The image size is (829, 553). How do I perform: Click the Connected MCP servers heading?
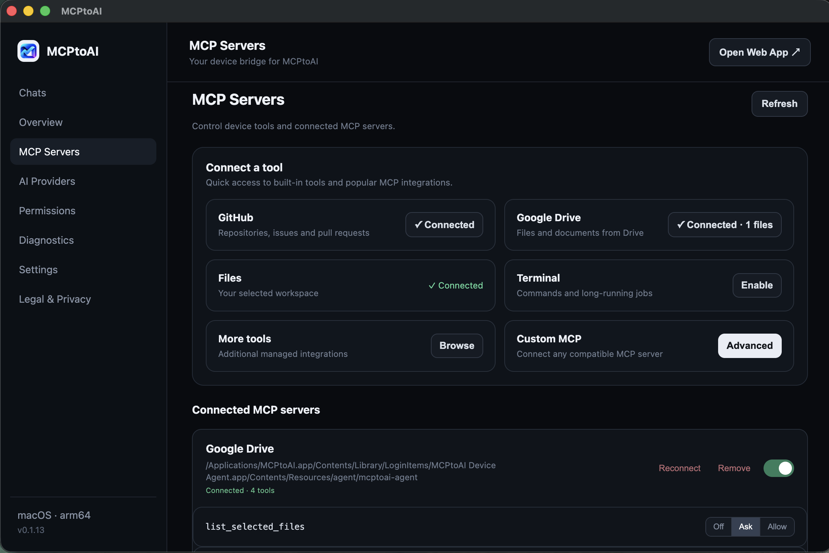[256, 410]
